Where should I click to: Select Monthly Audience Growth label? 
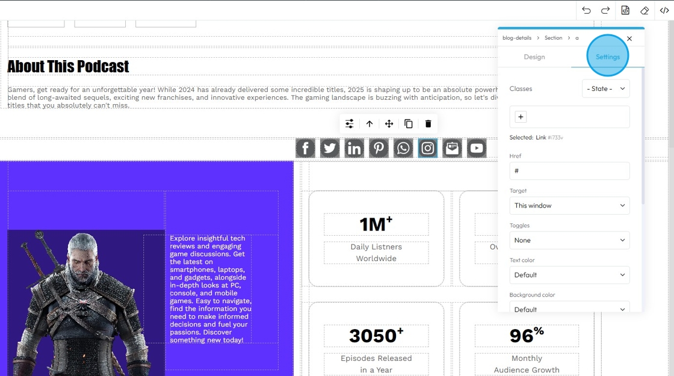[x=527, y=364]
